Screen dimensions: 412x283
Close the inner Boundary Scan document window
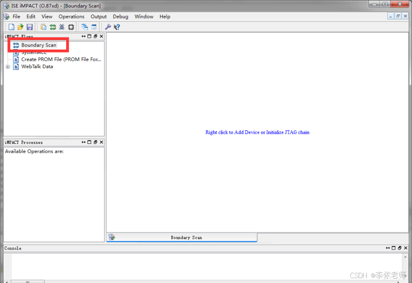[405, 17]
